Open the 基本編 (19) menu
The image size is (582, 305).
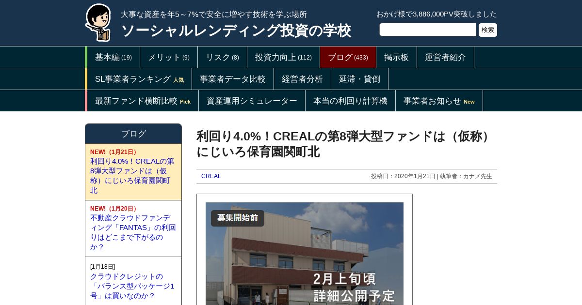pos(113,57)
